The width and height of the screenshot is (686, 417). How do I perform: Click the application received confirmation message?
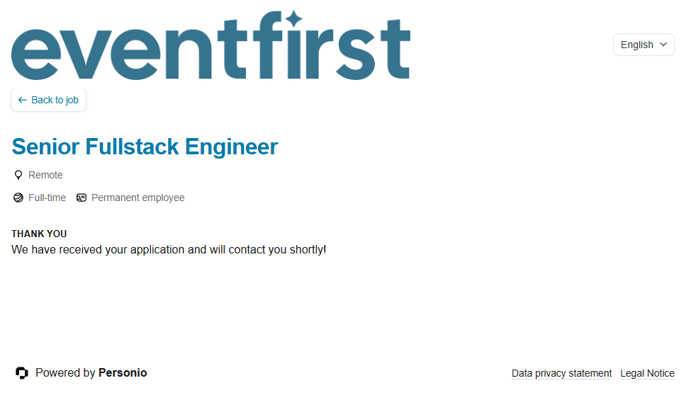point(169,250)
